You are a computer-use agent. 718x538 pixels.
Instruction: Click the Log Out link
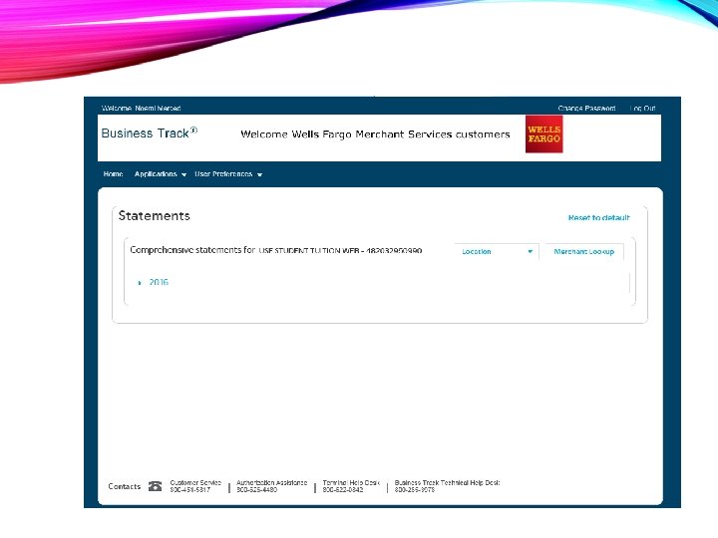click(642, 109)
